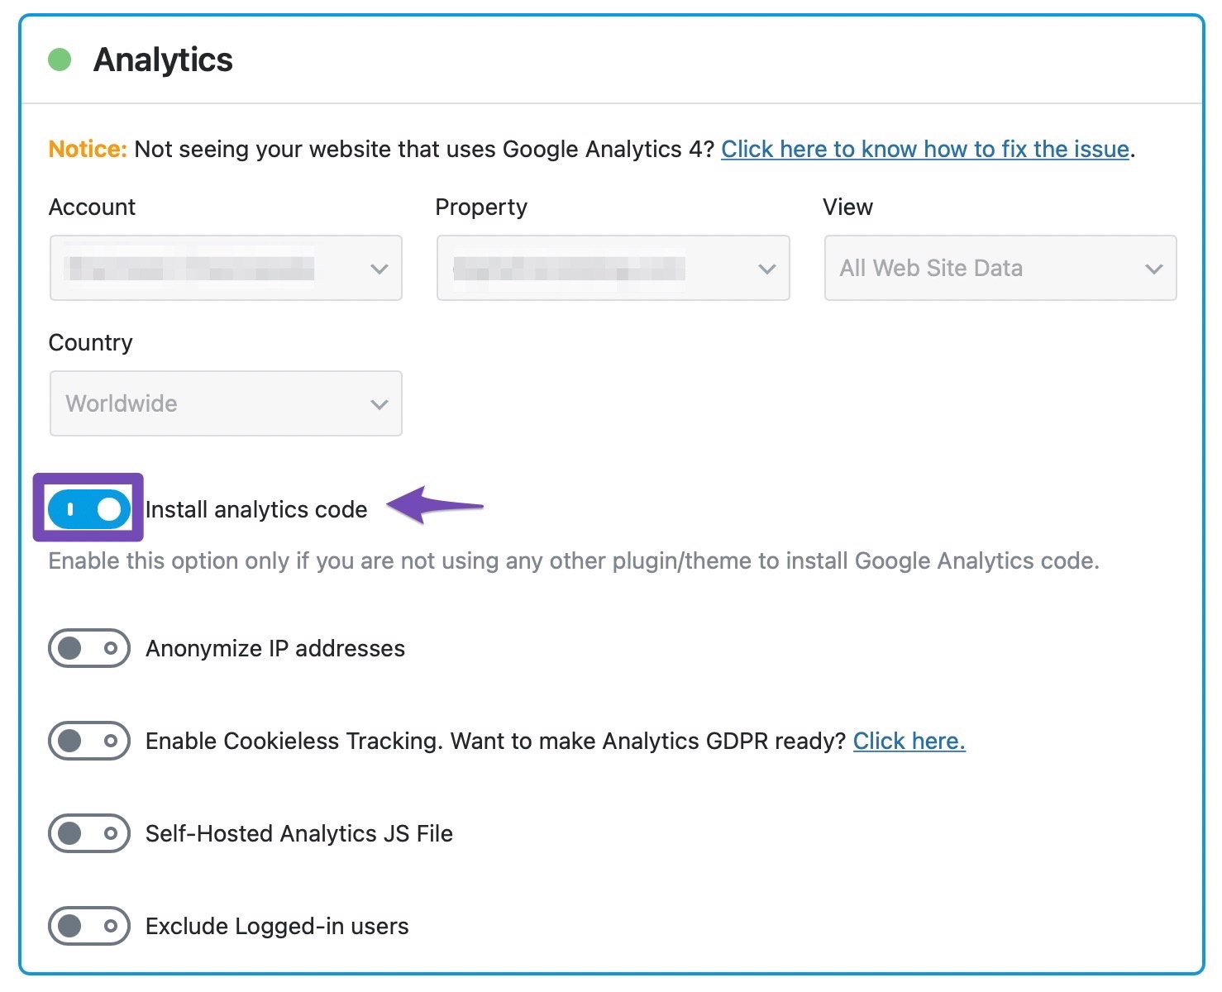The height and width of the screenshot is (992, 1222).
Task: Click 'Click here.' for GDPR-ready Analytics
Action: tap(909, 741)
